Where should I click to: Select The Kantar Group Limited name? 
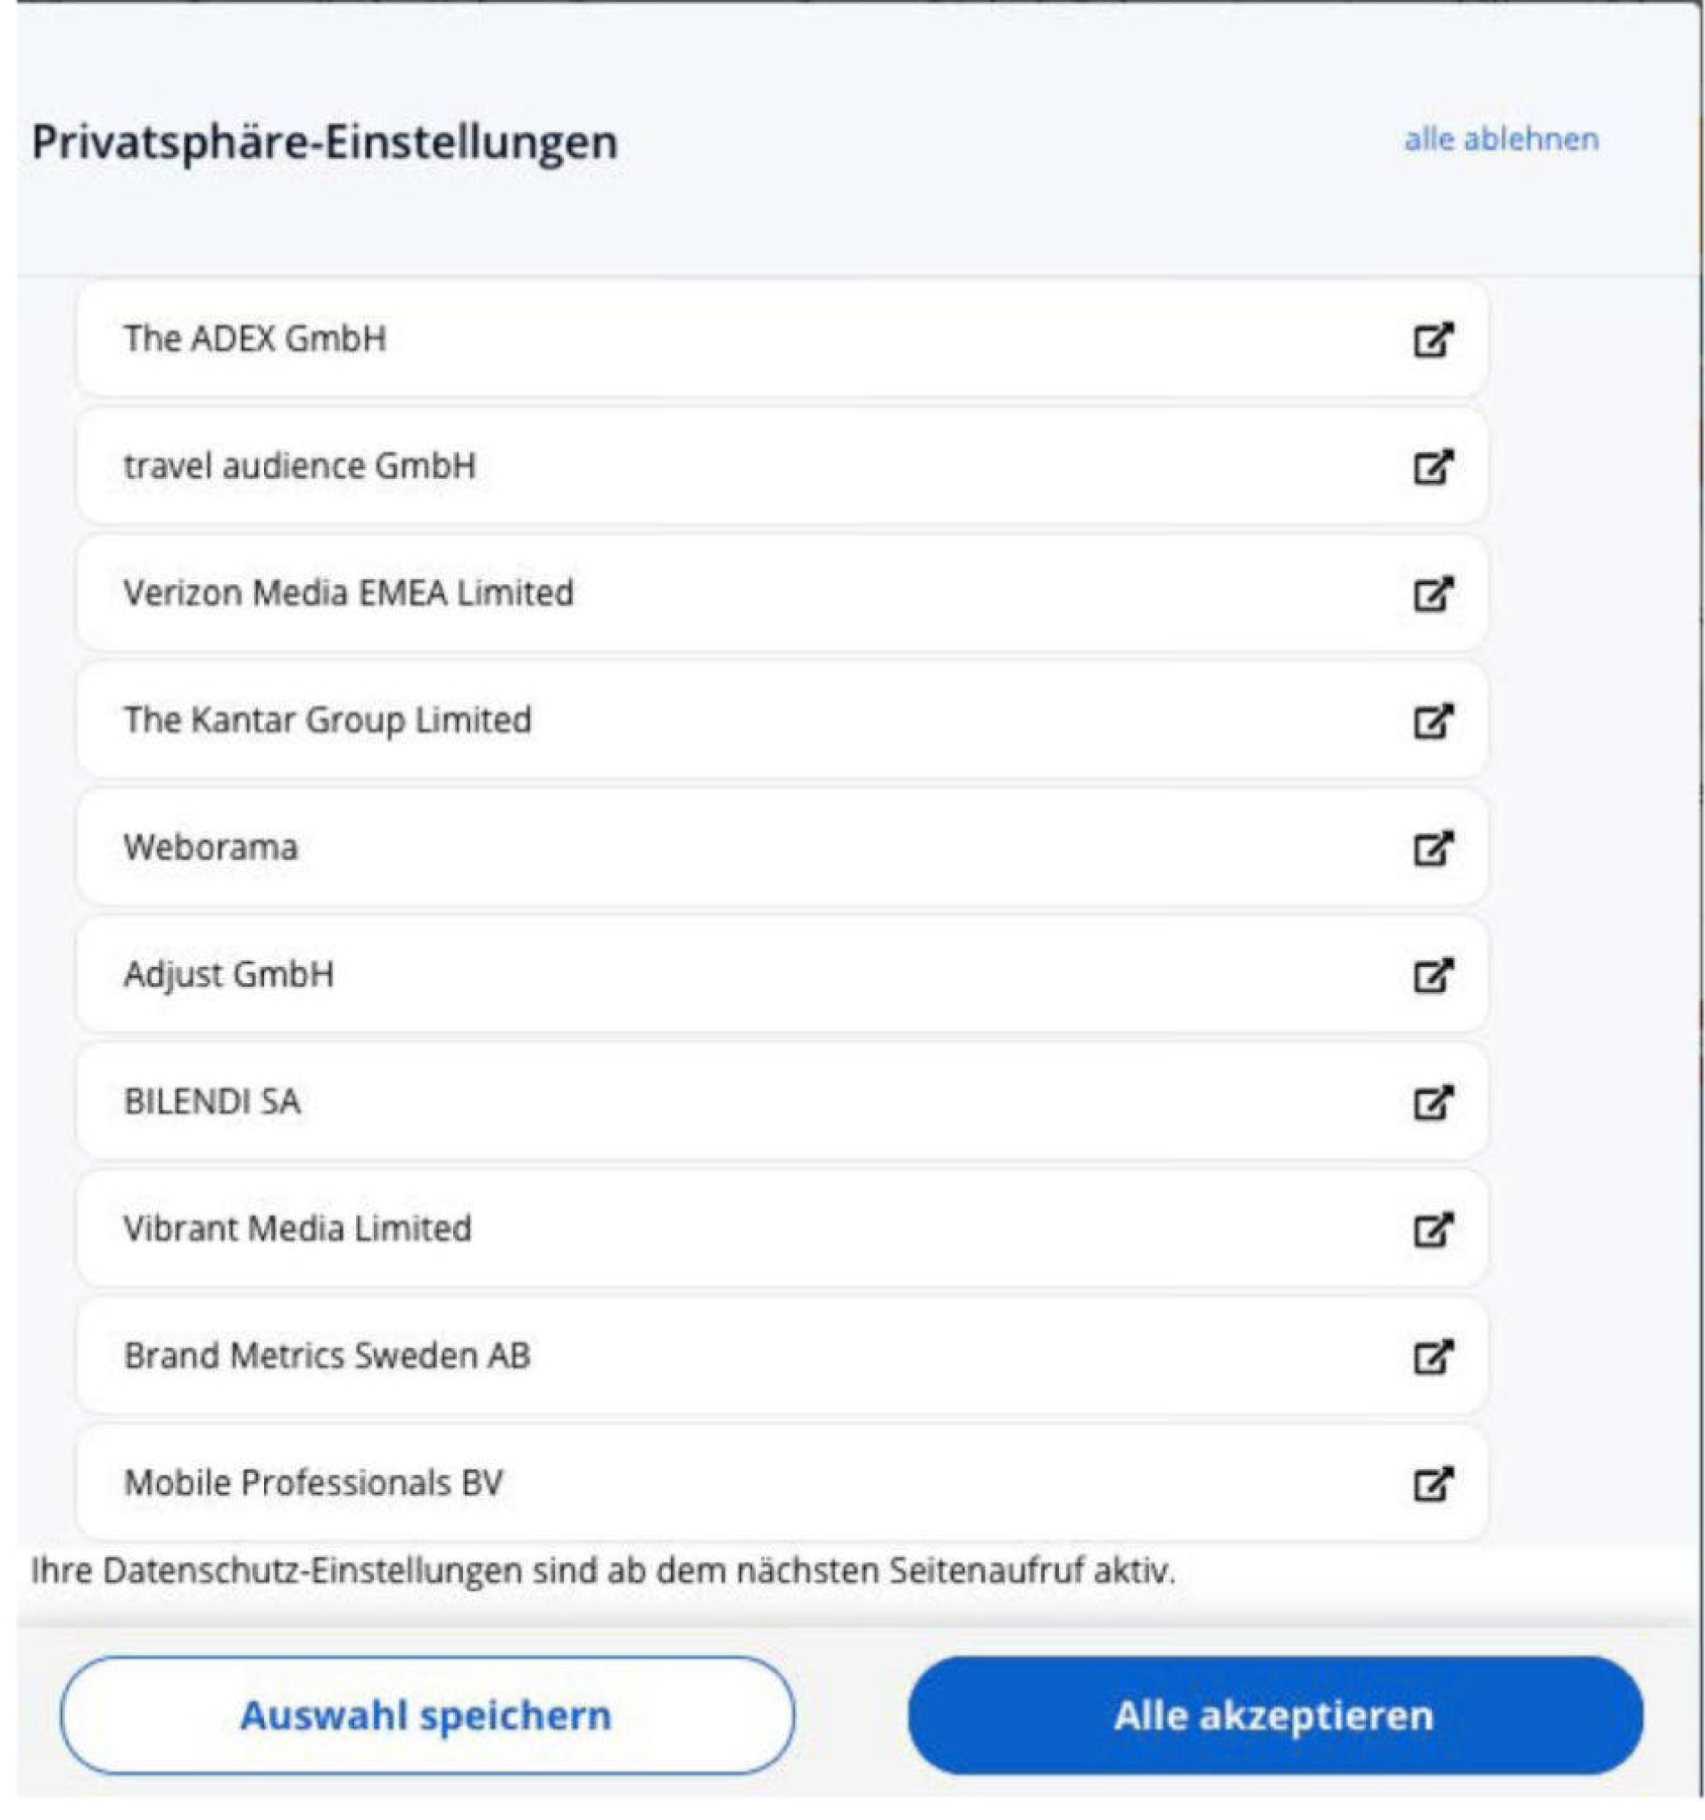(327, 721)
